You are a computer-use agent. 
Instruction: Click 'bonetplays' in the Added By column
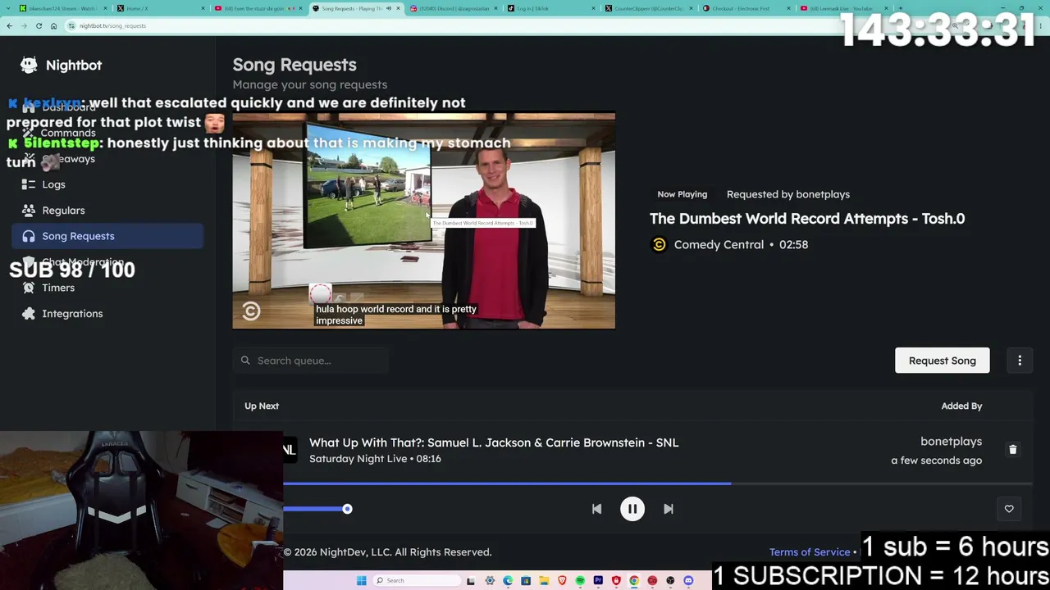(x=951, y=442)
